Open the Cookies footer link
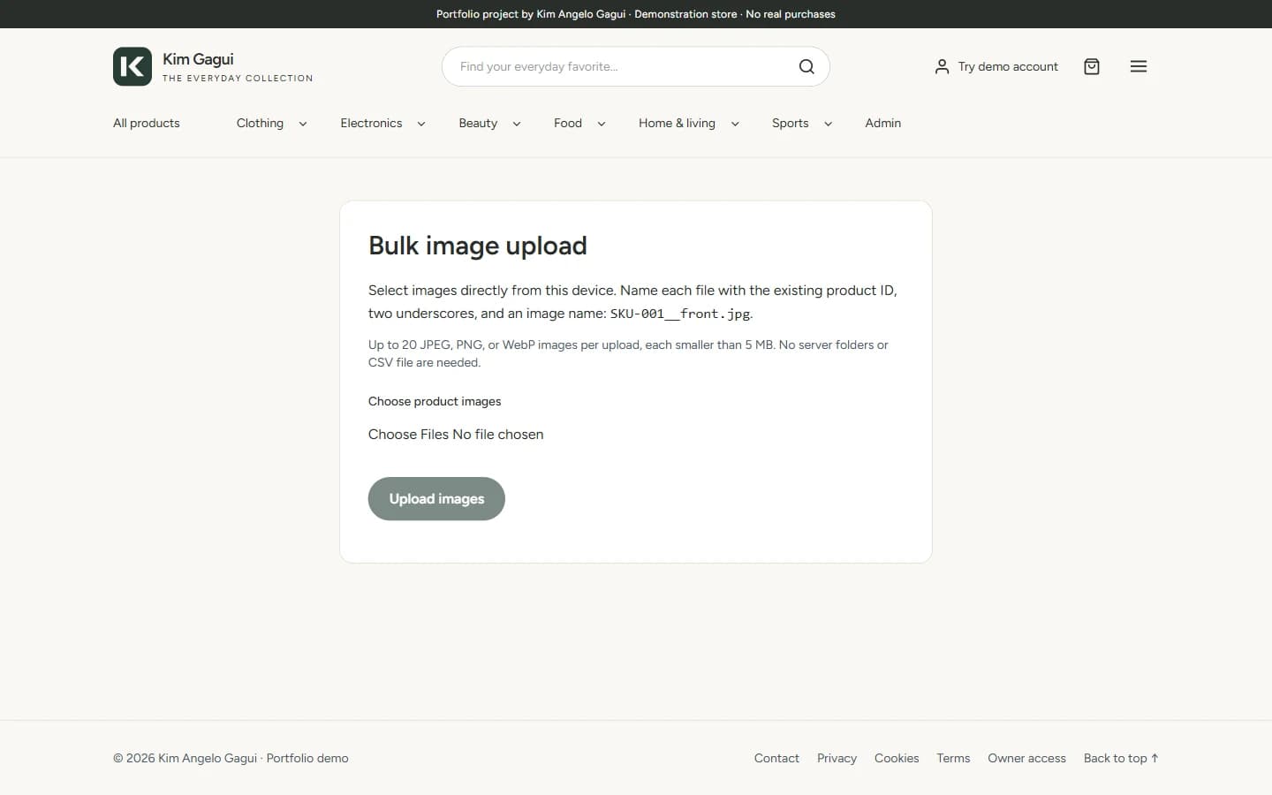Image resolution: width=1272 pixels, height=795 pixels. [897, 758]
